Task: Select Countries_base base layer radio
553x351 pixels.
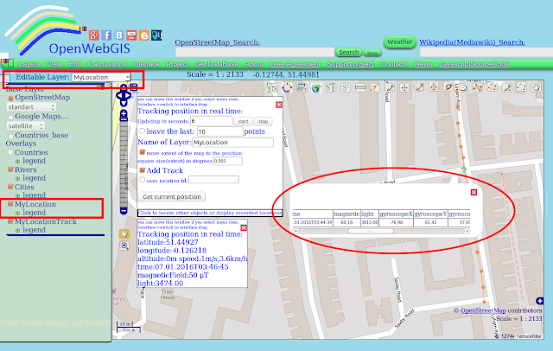Action: pos(11,136)
